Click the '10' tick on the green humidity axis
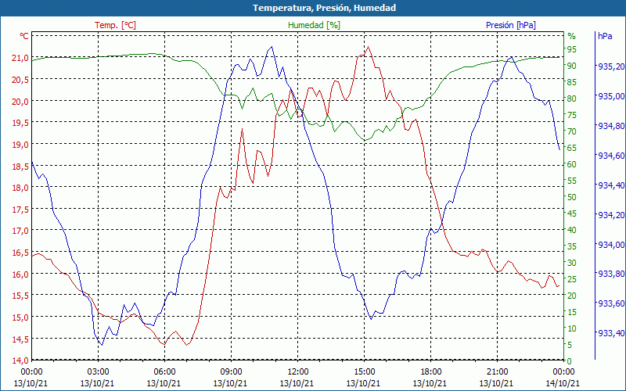Viewport: 626px width, 391px height. pyautogui.click(x=572, y=328)
